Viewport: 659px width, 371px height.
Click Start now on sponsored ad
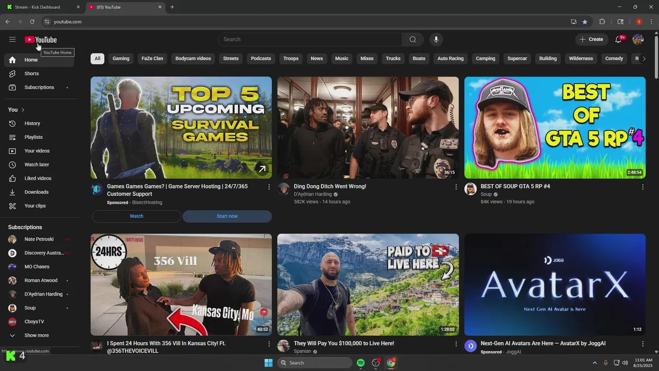tap(227, 216)
